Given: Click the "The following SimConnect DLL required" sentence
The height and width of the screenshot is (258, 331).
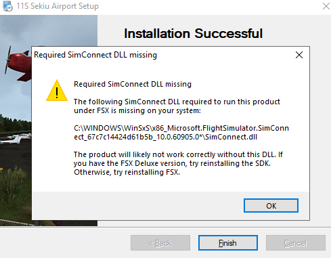Looking at the screenshot, I should pyautogui.click(x=177, y=106).
